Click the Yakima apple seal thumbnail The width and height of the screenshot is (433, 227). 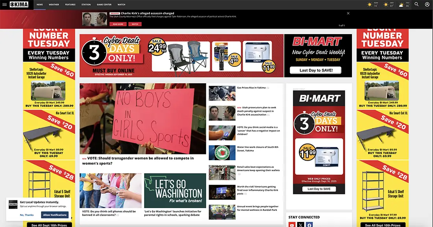[x=222, y=153]
